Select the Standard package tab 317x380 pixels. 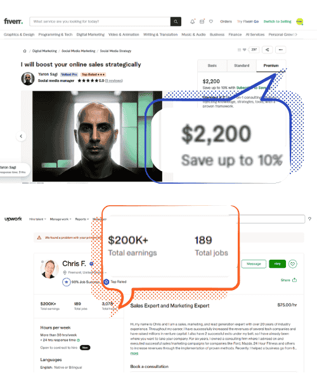pos(242,66)
